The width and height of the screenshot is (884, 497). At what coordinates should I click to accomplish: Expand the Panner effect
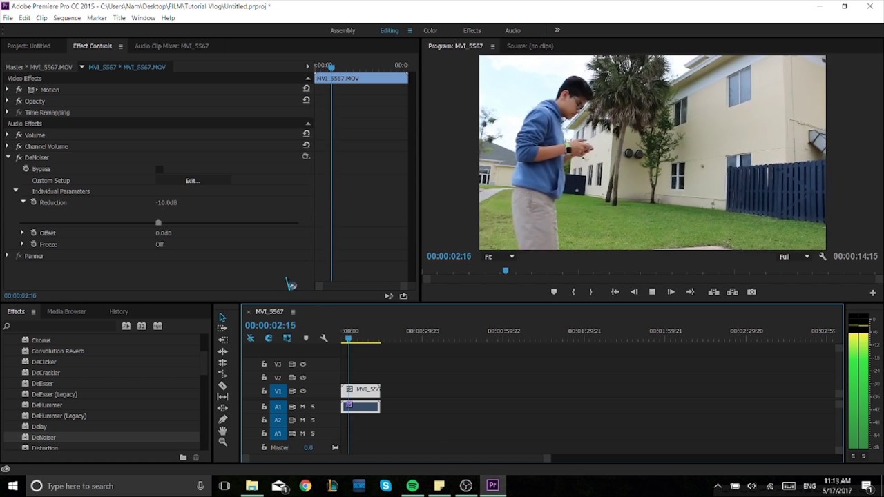point(7,256)
